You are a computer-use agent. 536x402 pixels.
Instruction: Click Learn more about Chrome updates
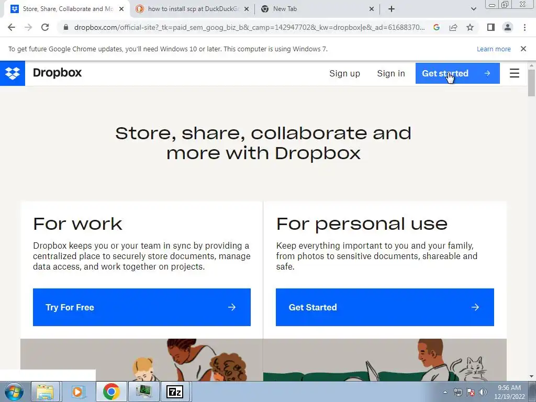pyautogui.click(x=494, y=49)
